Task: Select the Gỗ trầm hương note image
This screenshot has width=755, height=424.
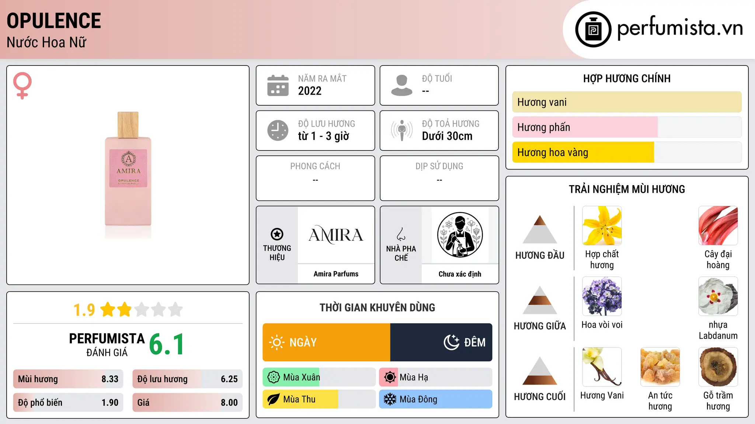Action: pyautogui.click(x=718, y=367)
